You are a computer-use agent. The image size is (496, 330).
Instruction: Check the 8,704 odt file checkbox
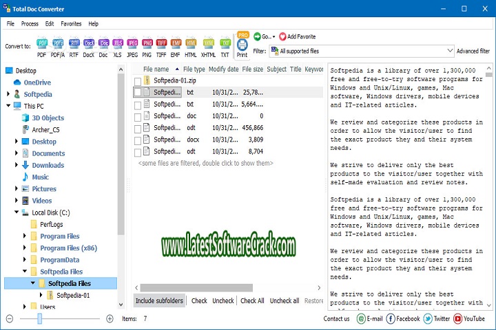[x=138, y=153]
